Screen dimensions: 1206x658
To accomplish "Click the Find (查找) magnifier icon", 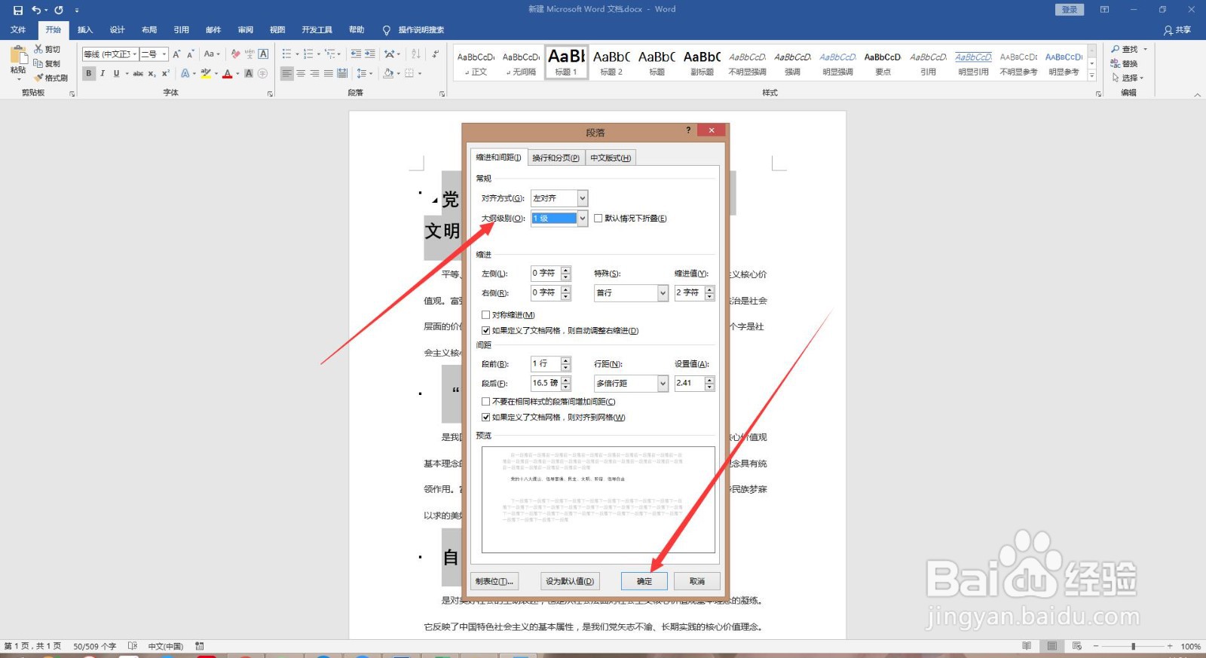I will 1116,49.
